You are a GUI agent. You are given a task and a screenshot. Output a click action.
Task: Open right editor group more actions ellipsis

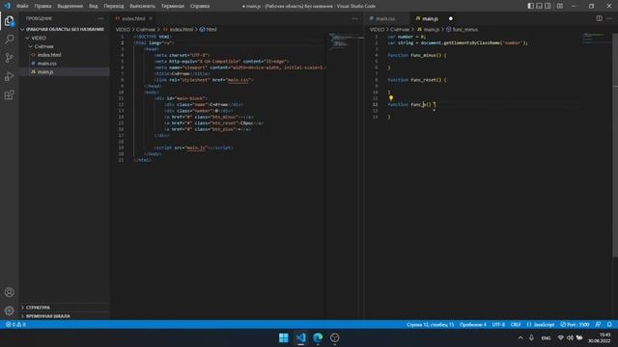609,18
